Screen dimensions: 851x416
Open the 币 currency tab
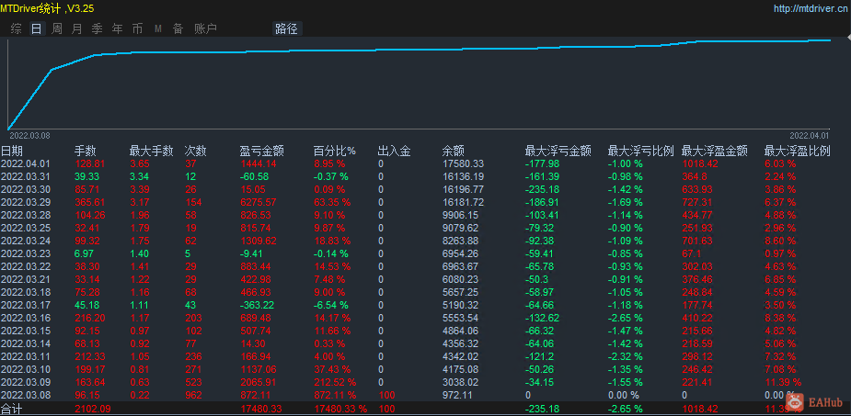click(x=137, y=28)
